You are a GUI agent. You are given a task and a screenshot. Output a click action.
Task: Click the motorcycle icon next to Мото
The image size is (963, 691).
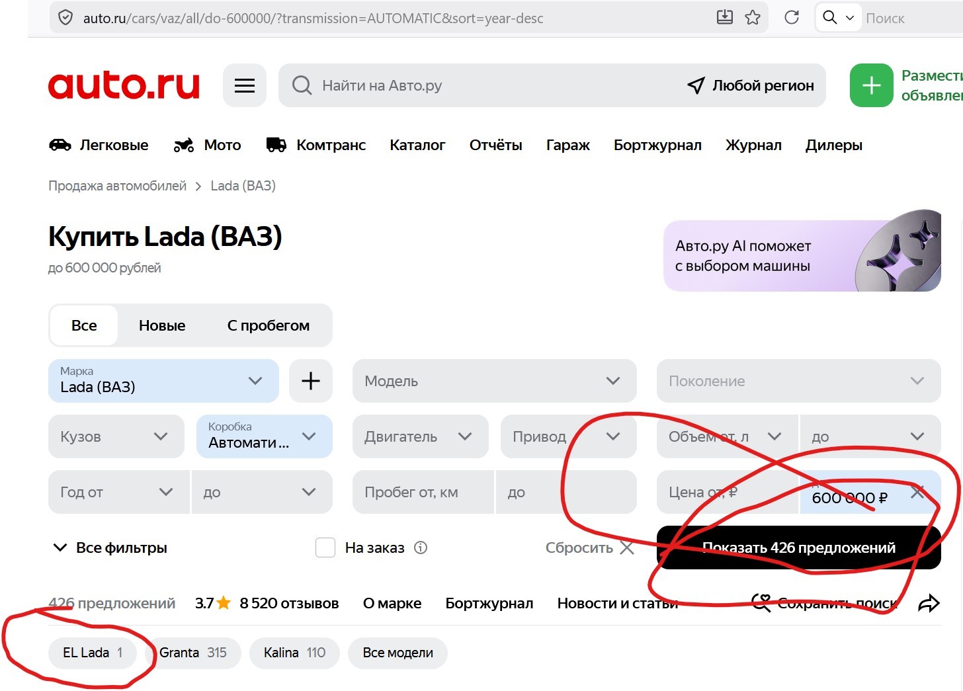click(184, 145)
